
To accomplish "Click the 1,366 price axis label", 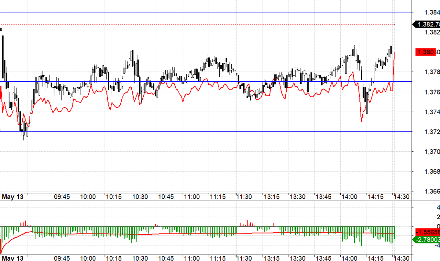I will tap(432, 191).
